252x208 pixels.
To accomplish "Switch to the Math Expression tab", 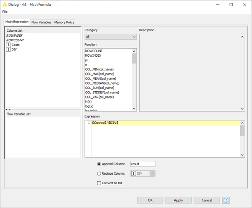I will click(17, 22).
